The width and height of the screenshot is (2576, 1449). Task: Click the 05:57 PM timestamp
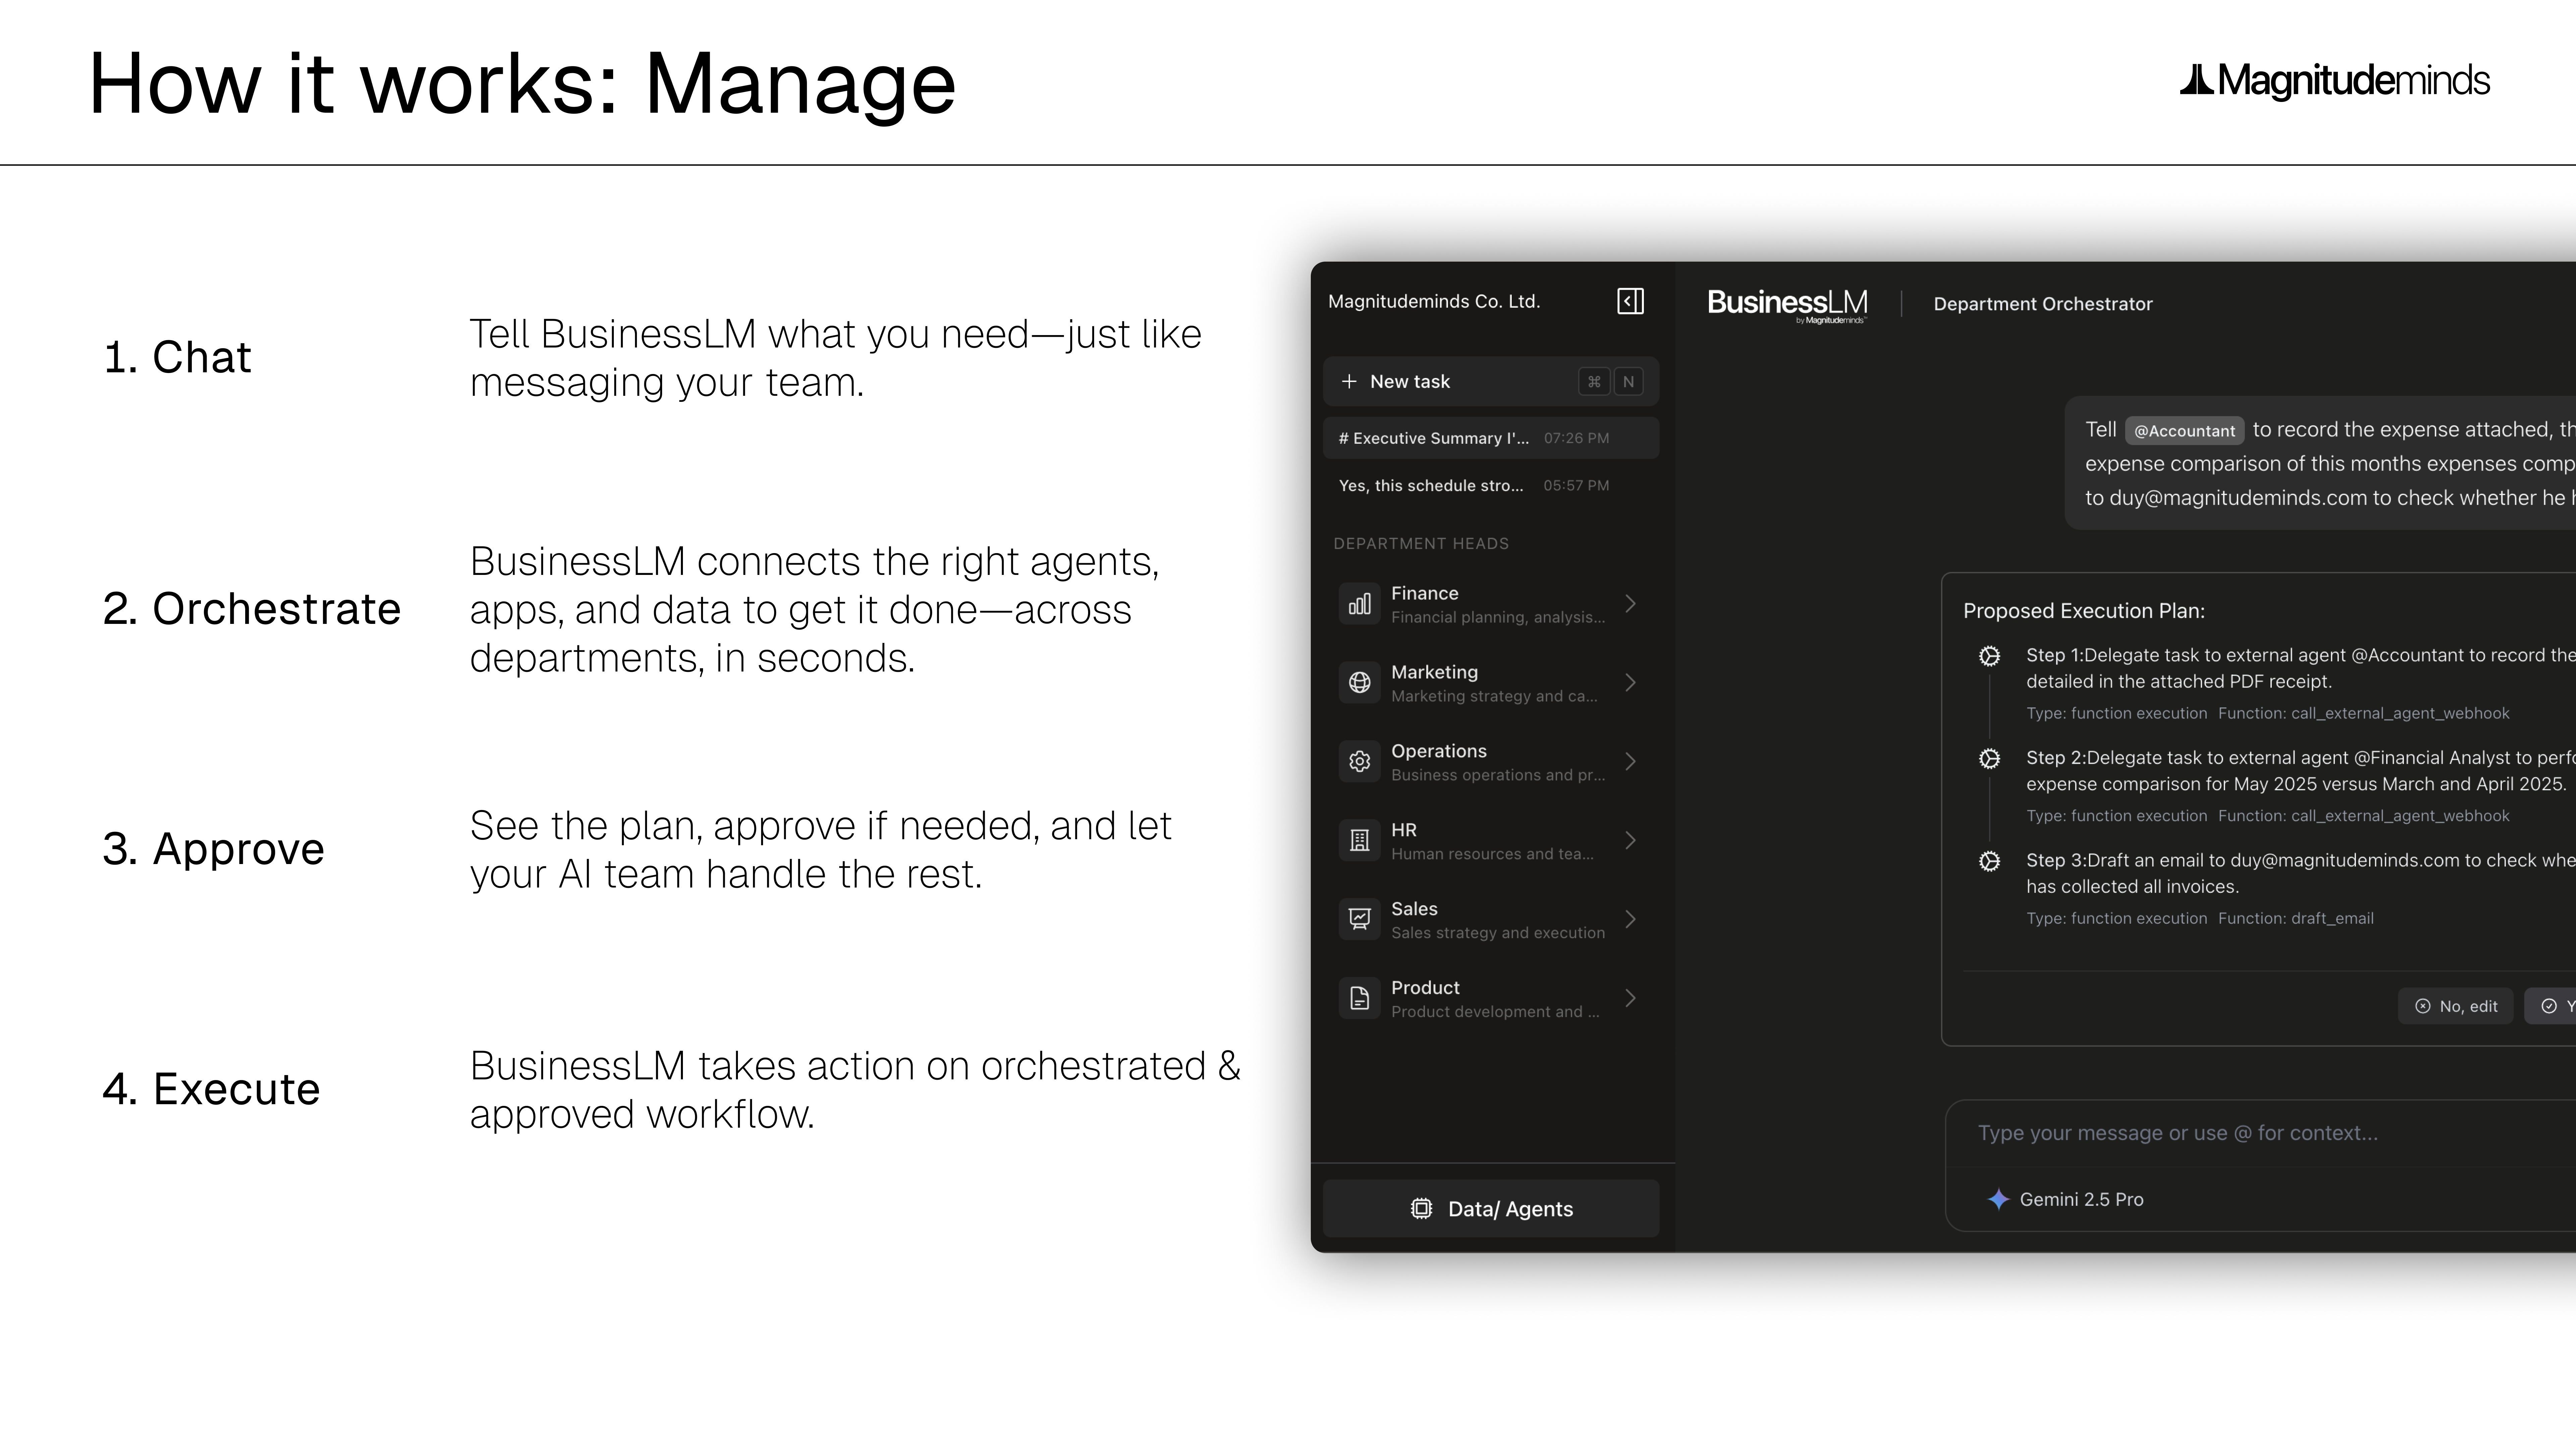1577,486
